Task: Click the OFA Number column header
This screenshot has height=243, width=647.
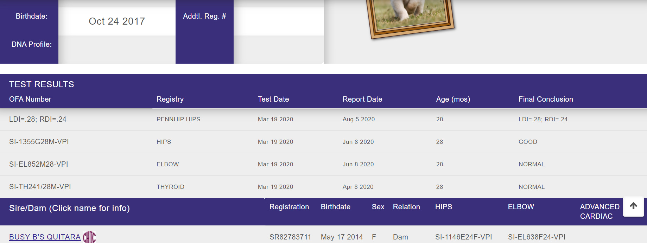Action: click(30, 99)
